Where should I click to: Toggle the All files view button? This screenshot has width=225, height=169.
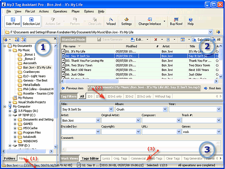click(x=216, y=39)
